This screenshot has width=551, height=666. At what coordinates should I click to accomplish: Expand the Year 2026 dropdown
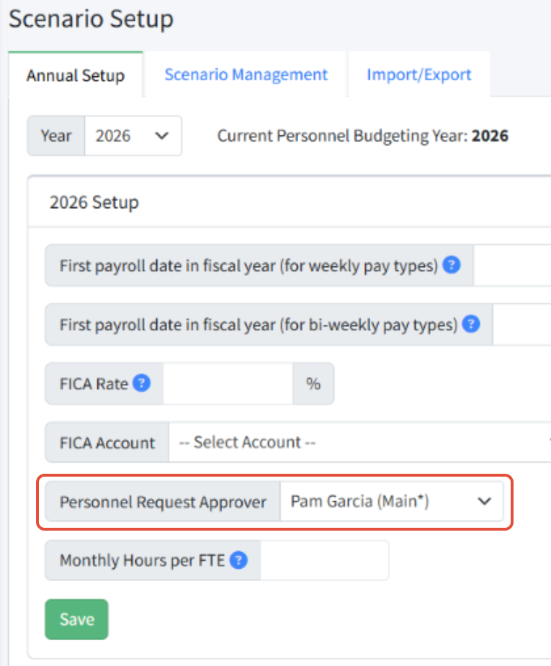click(x=133, y=136)
